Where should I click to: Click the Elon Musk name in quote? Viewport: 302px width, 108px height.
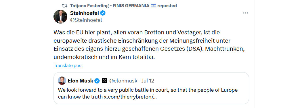pos(81,81)
